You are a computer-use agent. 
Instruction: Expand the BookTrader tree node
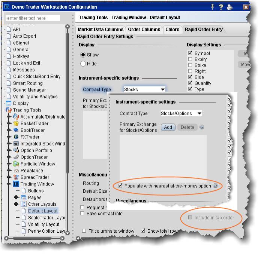coord(9,130)
